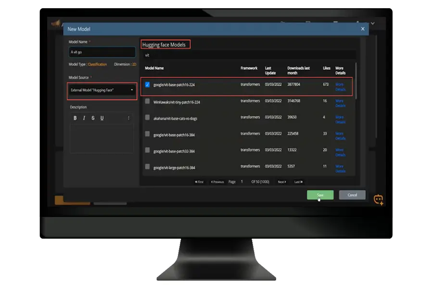Toggle Underline in Description toolbar
The width and height of the screenshot is (433, 289).
[102, 118]
